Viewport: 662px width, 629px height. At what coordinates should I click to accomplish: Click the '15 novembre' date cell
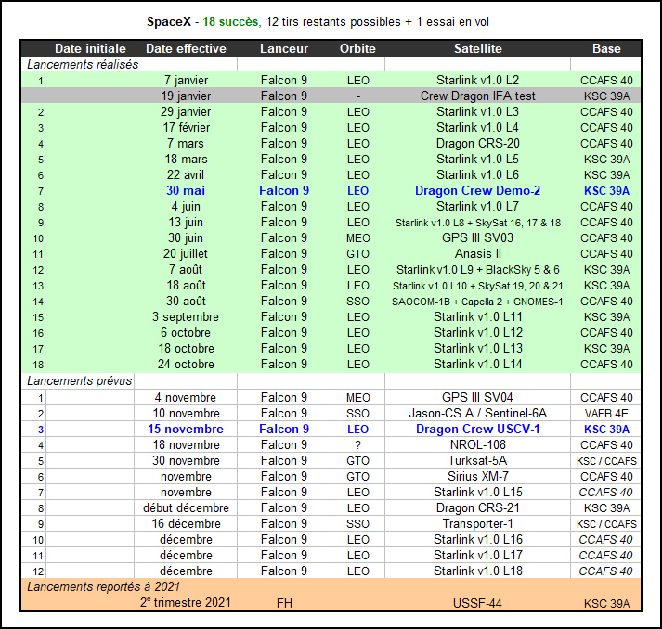click(x=186, y=429)
